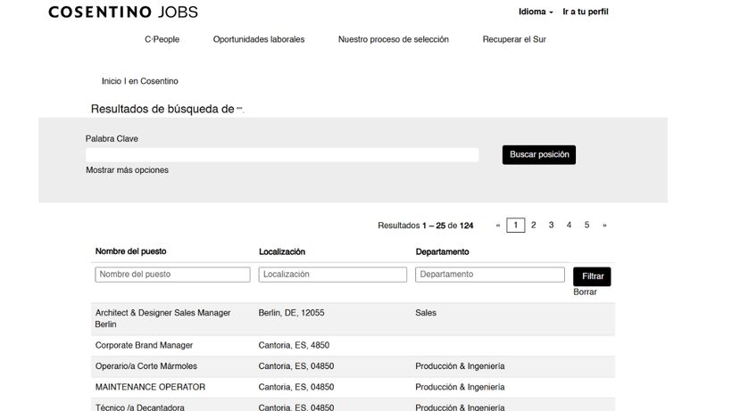This screenshot has width=732, height=411.
Task: Open Oportunidades laborales menu
Action: tap(258, 39)
